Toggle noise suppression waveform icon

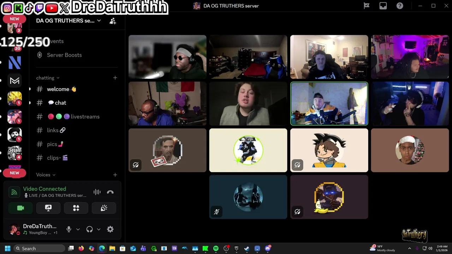(97, 192)
